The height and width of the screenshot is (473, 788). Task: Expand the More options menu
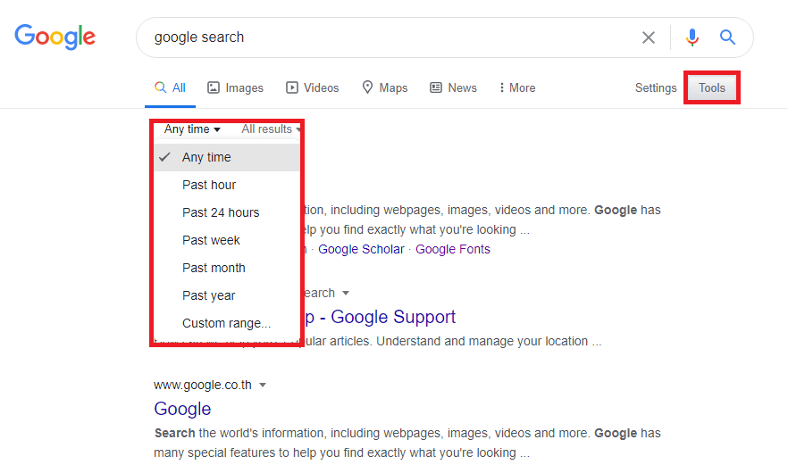517,87
